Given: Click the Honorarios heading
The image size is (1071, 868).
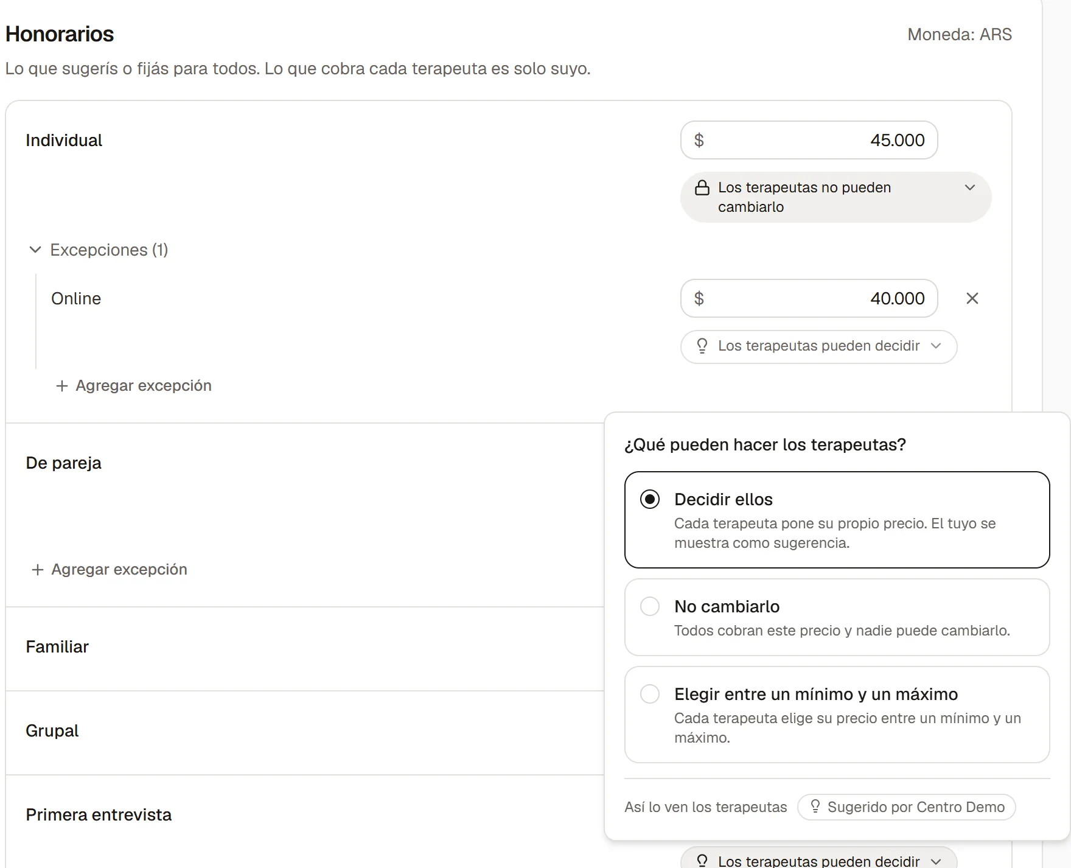Looking at the screenshot, I should pyautogui.click(x=60, y=34).
